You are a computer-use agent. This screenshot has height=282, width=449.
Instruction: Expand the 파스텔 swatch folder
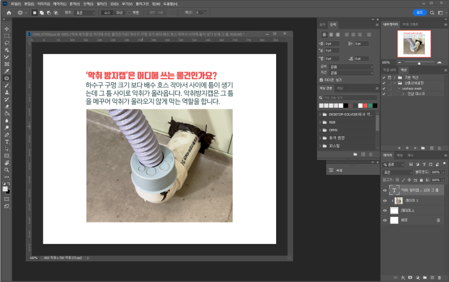[x=321, y=145]
